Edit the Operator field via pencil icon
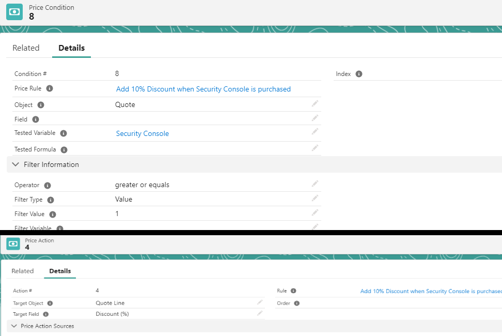Image resolution: width=502 pixels, height=336 pixels. 315,184
